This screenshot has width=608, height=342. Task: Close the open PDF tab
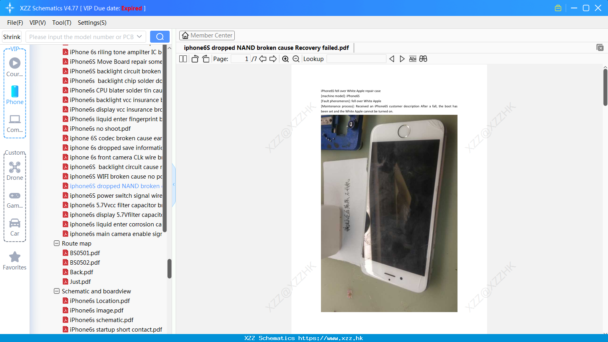pos(600,47)
